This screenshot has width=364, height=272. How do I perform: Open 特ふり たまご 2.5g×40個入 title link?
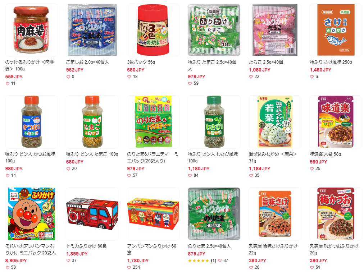click(x=212, y=65)
